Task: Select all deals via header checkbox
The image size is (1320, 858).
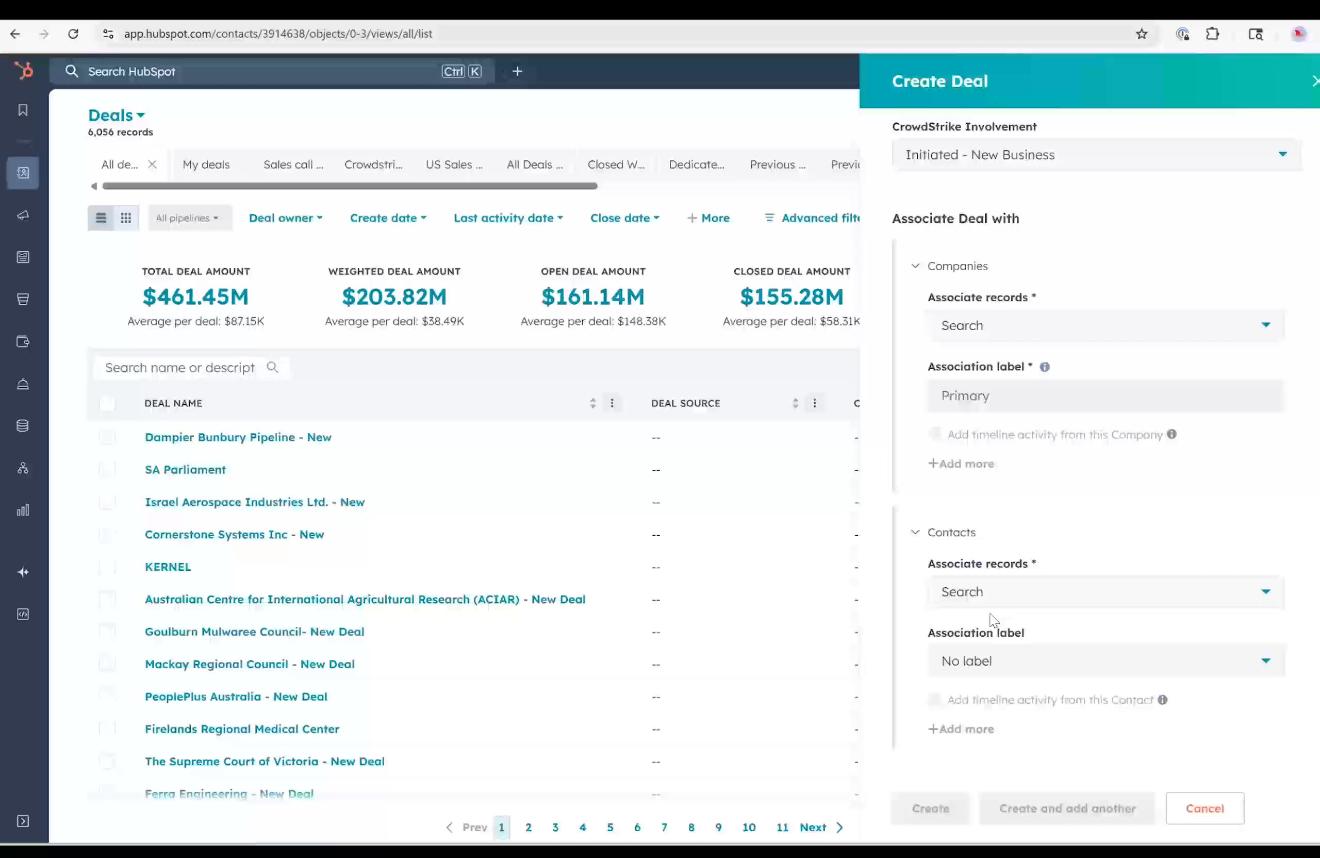Action: coord(107,403)
